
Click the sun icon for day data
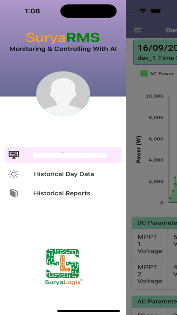coord(14,174)
